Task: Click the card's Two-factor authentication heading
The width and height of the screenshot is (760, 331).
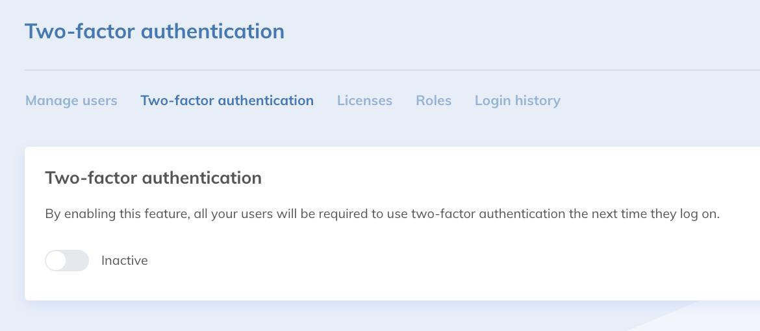Action: (153, 178)
